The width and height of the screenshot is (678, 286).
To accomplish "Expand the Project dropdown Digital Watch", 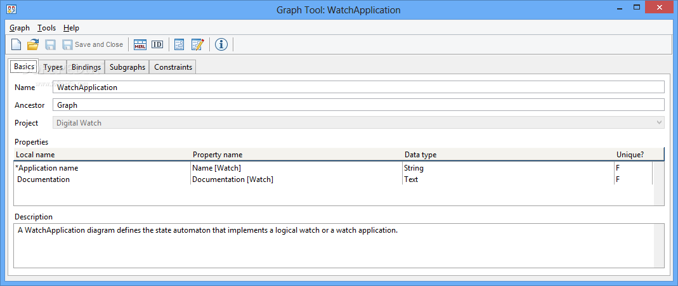I will 358,122.
